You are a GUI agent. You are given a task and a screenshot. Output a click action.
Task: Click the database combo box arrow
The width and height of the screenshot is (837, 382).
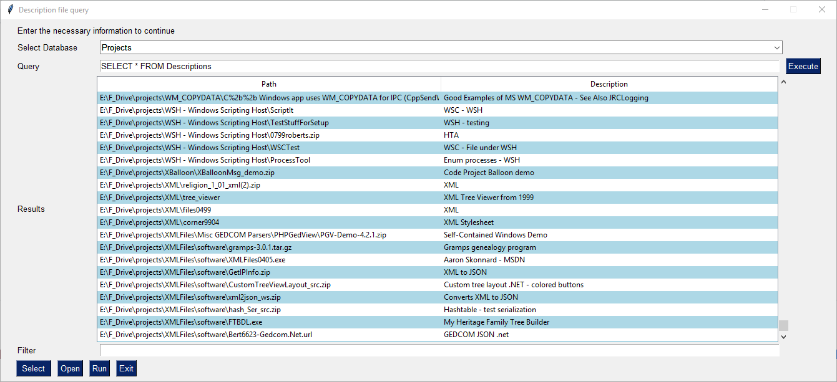775,47
